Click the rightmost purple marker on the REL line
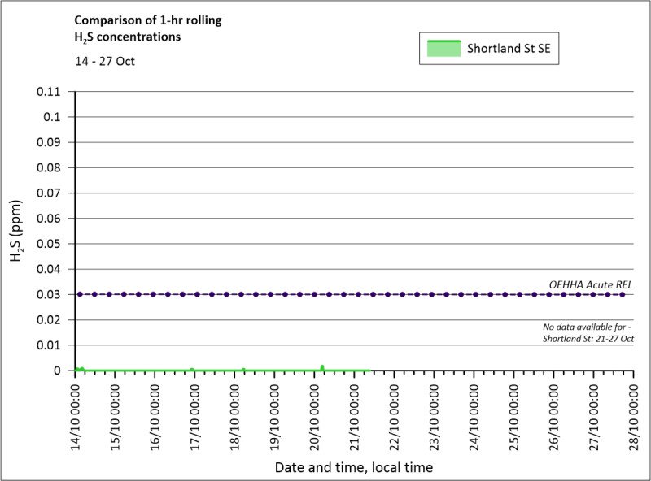The width and height of the screenshot is (651, 481). tap(623, 294)
